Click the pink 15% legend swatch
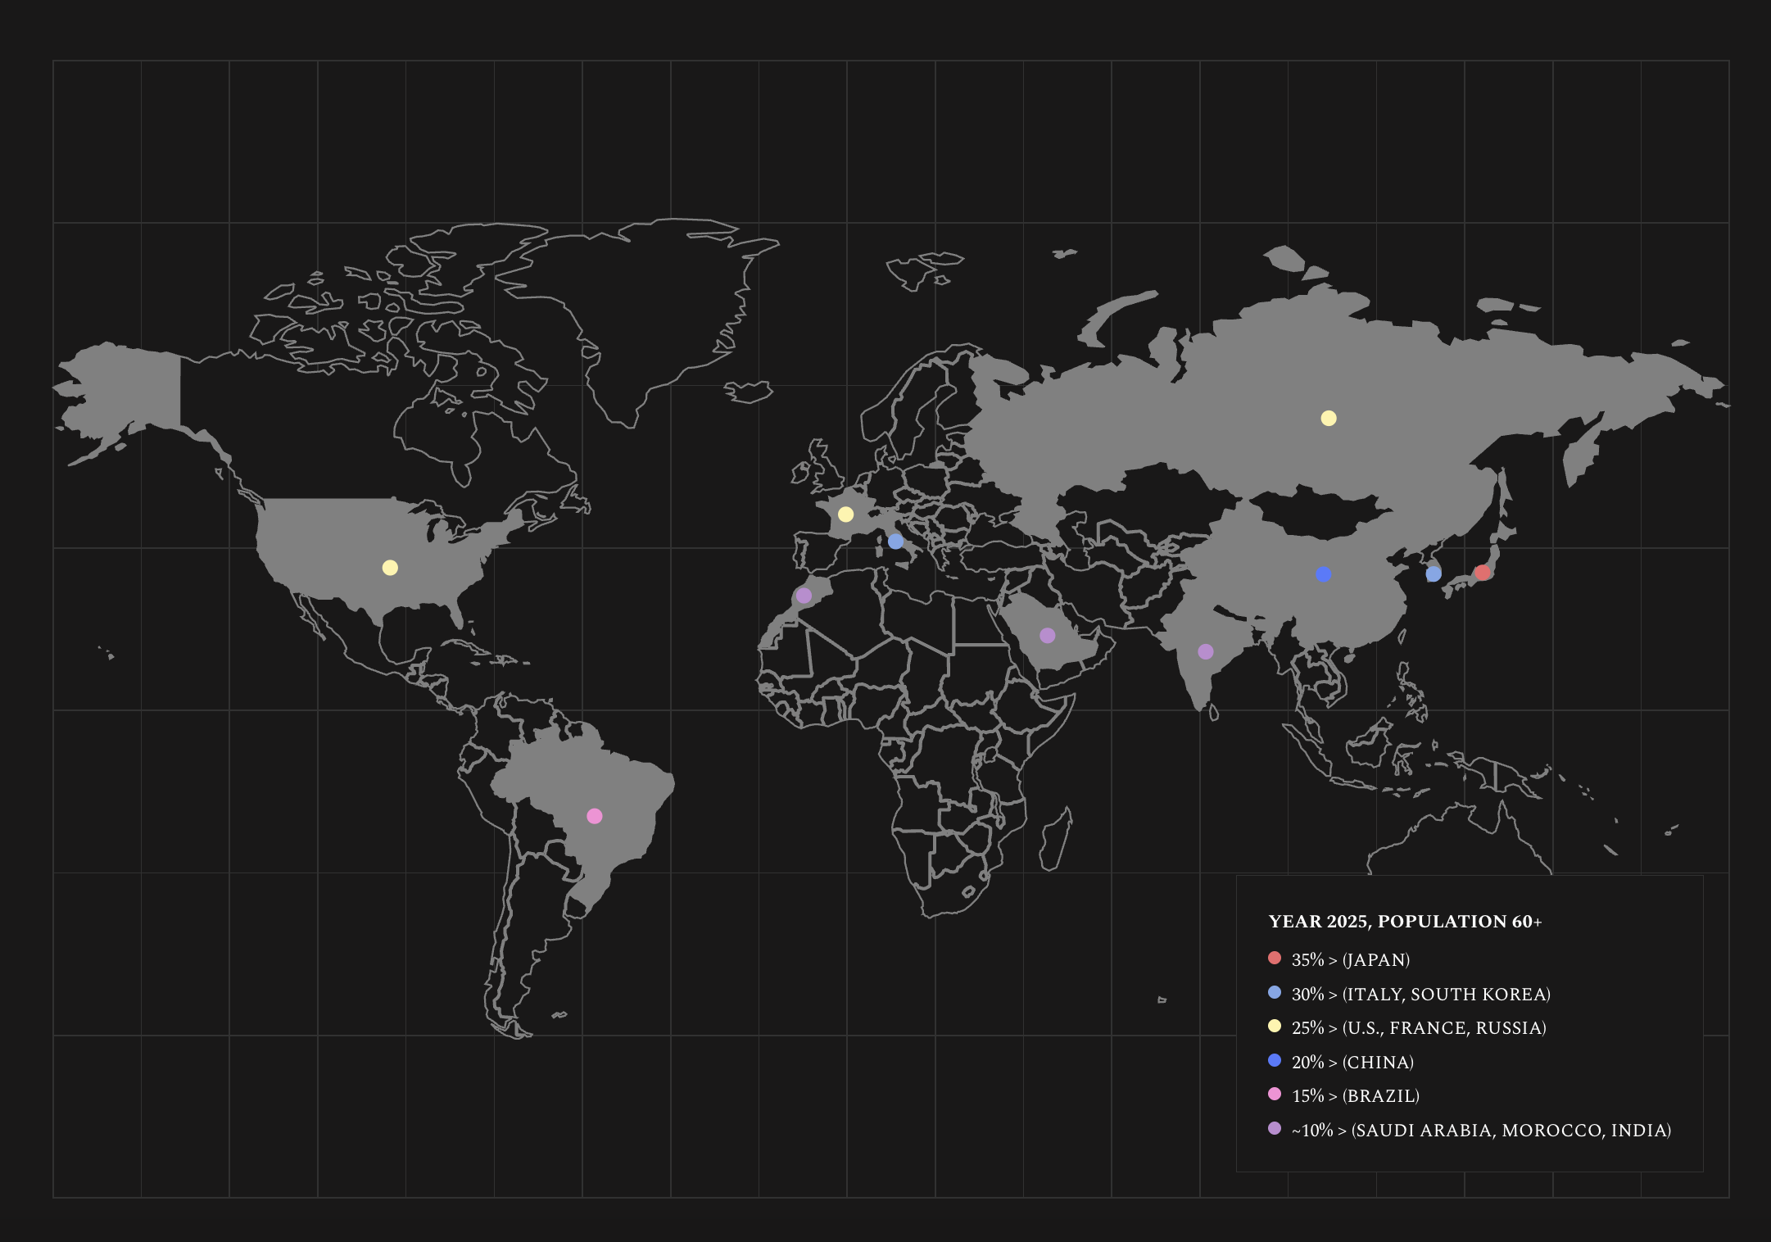 1274,1094
